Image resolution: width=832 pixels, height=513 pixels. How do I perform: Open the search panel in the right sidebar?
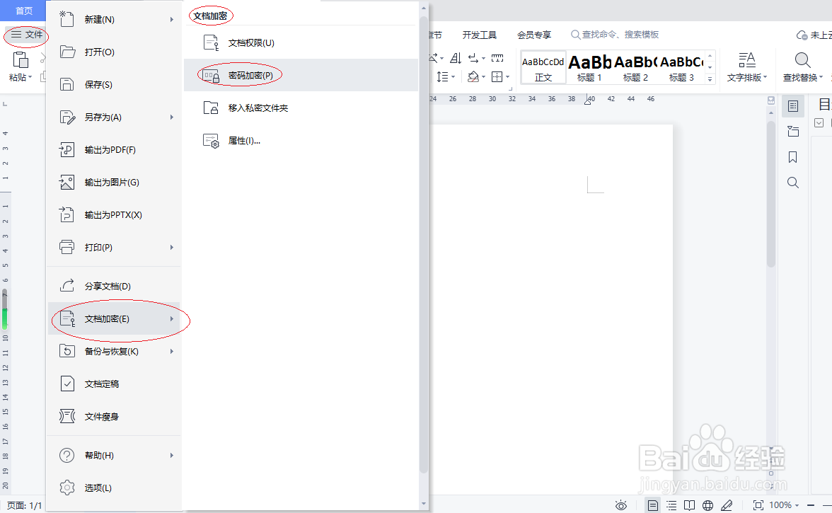pyautogui.click(x=792, y=182)
